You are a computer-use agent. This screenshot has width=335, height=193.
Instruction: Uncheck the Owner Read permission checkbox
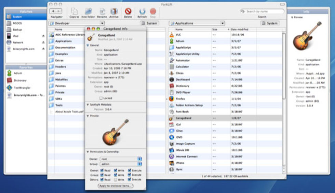pos(102,171)
